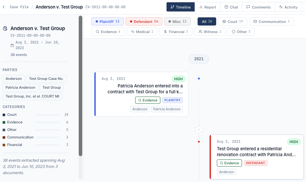Click the case number CV-2011-00-00-00-00 in header
The height and width of the screenshot is (182, 306).
tap(105, 7)
